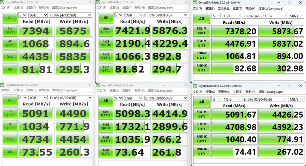Click All button in top 8.0.0 window (F: drive)
306x166 pixels.
202,19
